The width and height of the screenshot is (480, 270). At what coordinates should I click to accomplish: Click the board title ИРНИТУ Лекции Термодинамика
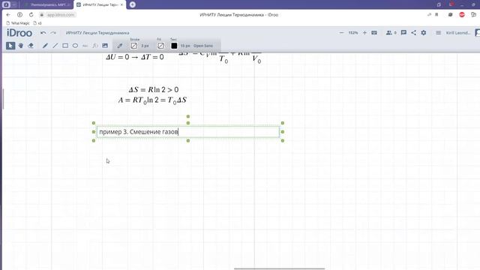97,33
